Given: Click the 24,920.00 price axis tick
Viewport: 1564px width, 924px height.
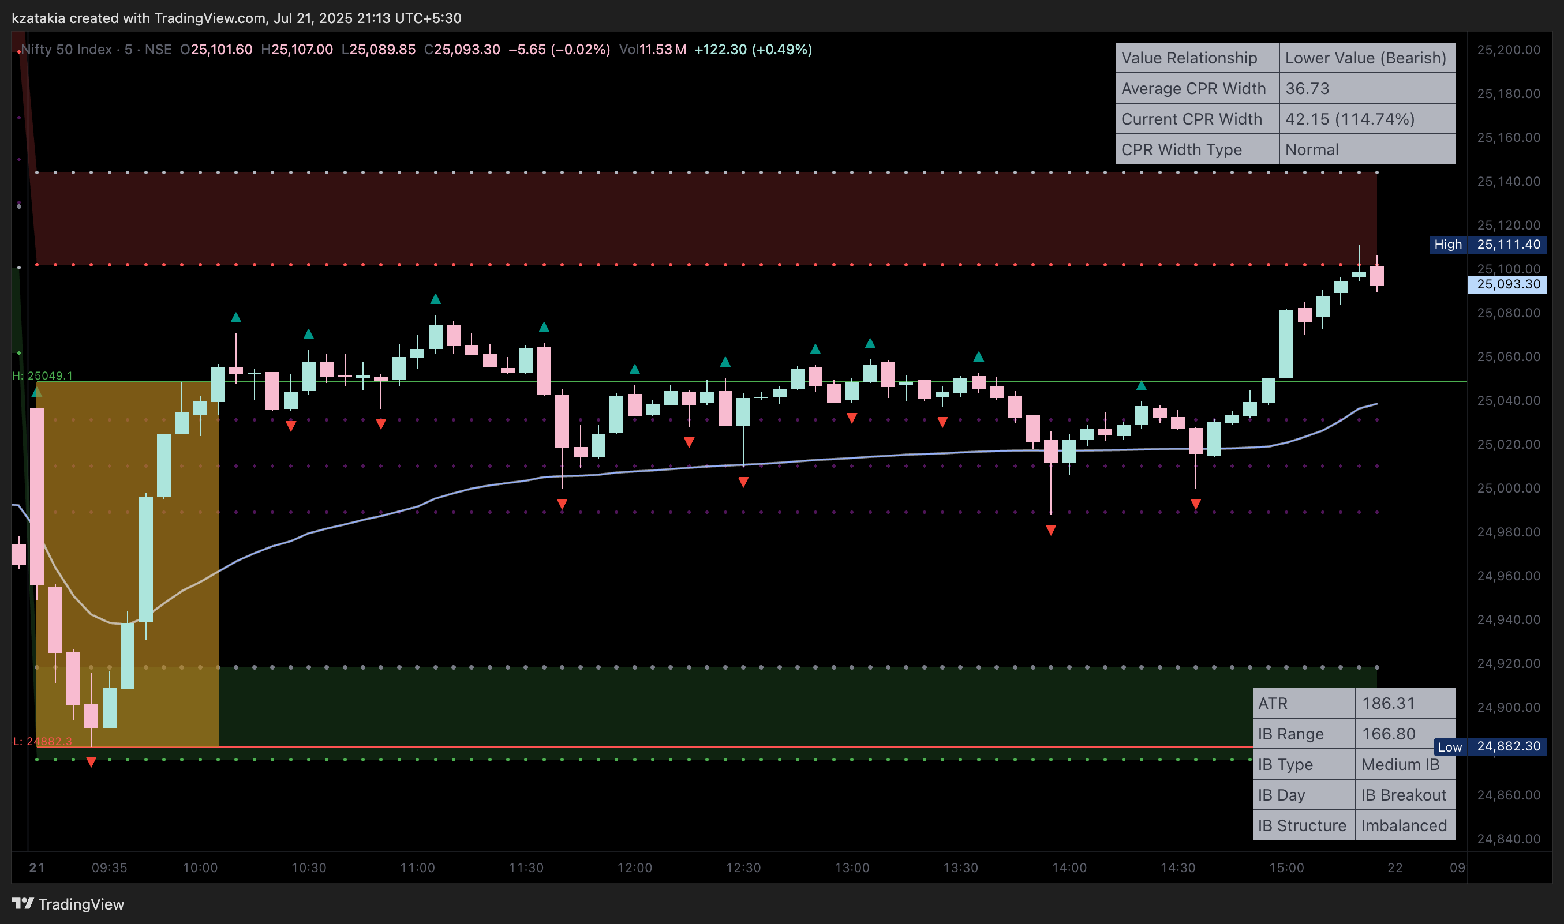Looking at the screenshot, I should 1509,664.
